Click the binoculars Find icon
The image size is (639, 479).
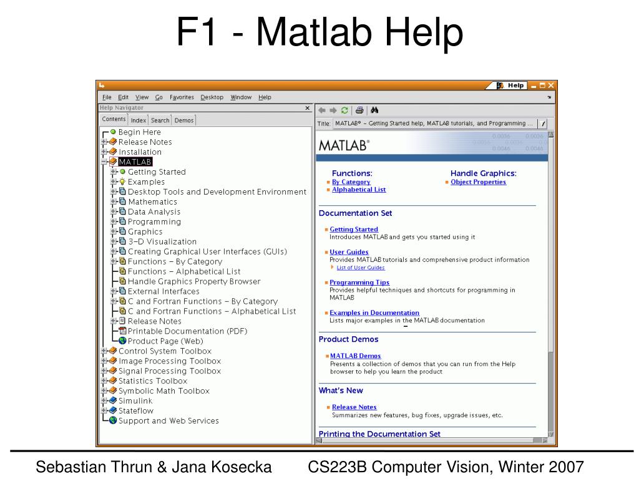(x=374, y=110)
